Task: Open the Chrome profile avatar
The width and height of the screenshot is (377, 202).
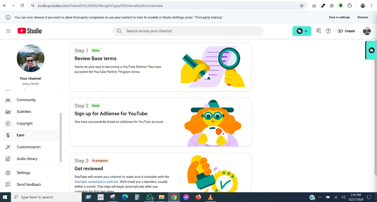Action: tap(363, 6)
